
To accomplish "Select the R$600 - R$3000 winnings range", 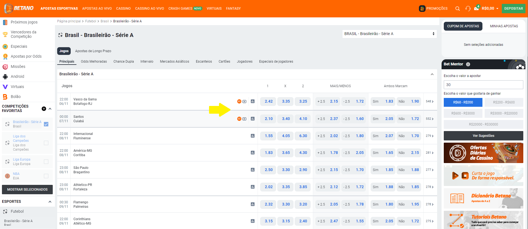I will point(463,113).
